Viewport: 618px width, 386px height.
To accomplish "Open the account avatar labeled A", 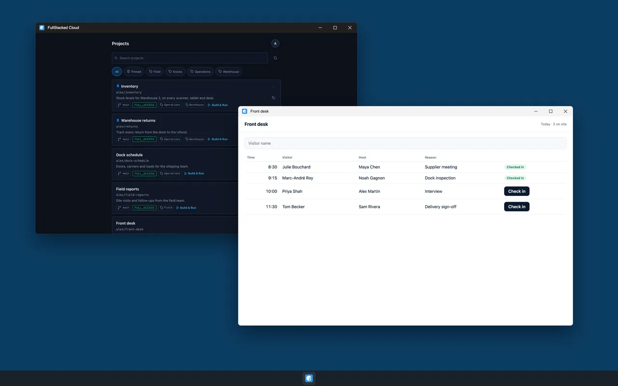I will click(275, 43).
